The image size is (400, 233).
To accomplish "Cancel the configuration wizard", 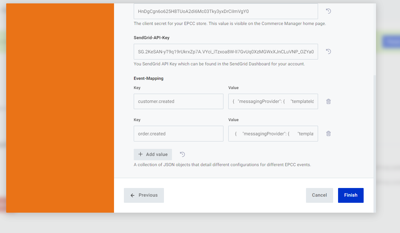I will tap(319, 195).
